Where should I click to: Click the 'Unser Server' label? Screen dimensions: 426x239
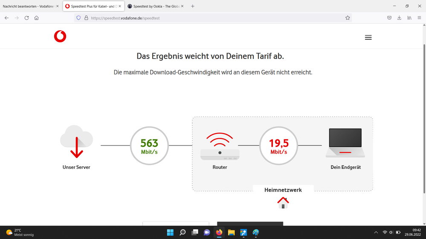click(x=76, y=167)
